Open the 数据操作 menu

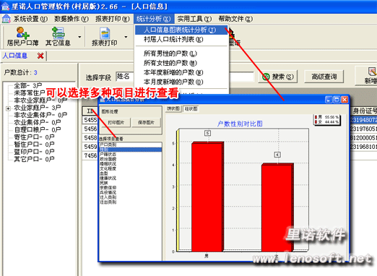[71, 19]
